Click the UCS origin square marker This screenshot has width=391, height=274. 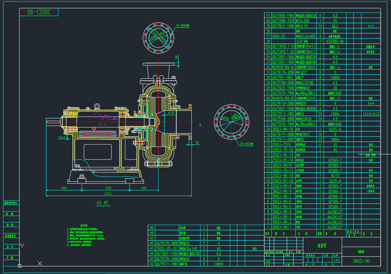coord(20,266)
